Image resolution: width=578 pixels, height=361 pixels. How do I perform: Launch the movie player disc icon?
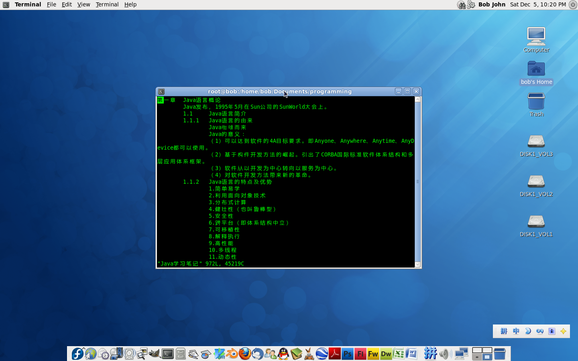tap(116, 354)
